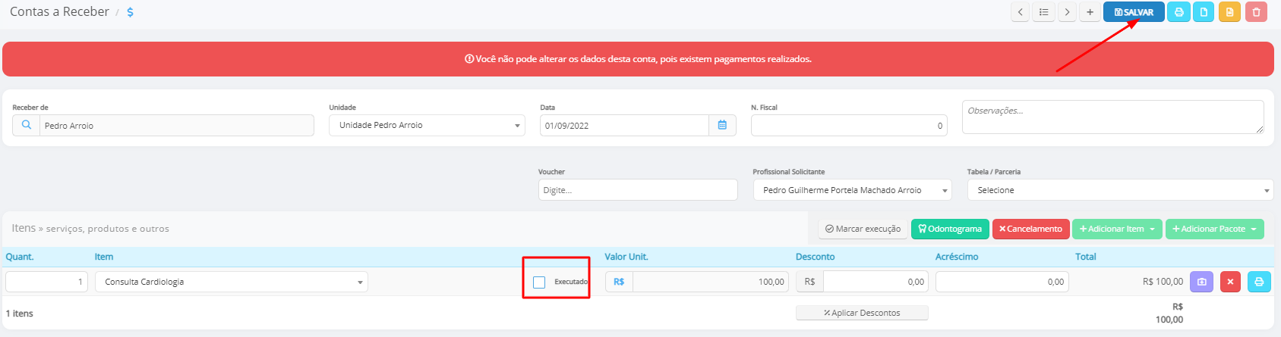Viewport: 1281px width, 337px height.
Task: Open the Consulta Cardiologia item dropdown
Action: 231,282
